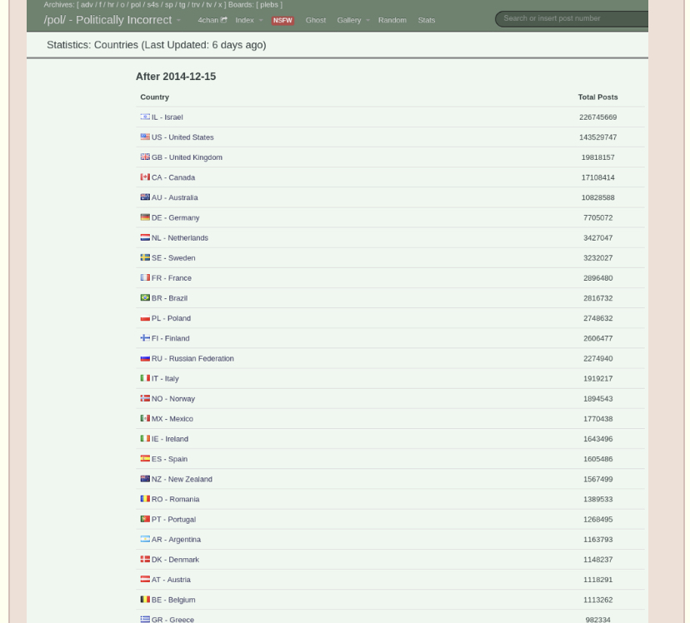Go to a Random post
690x623 pixels.
392,20
